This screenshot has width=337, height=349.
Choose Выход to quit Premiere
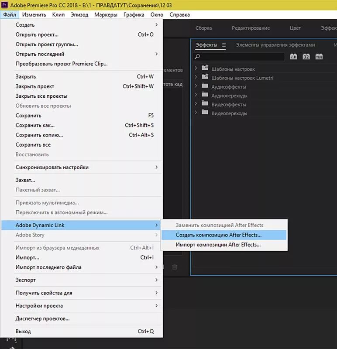click(x=82, y=331)
